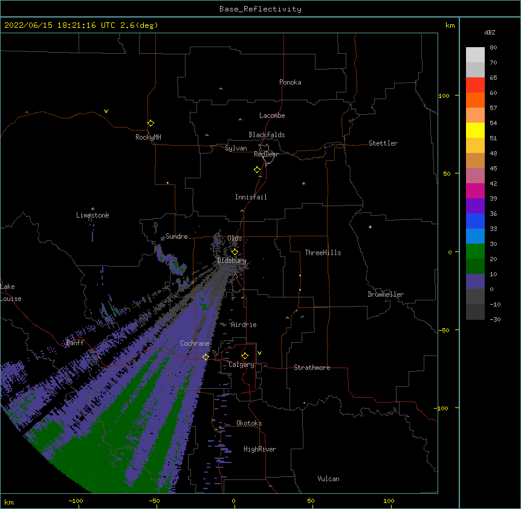This screenshot has height=509, width=521.
Task: Click the Lacombe city label
Action: (x=272, y=115)
